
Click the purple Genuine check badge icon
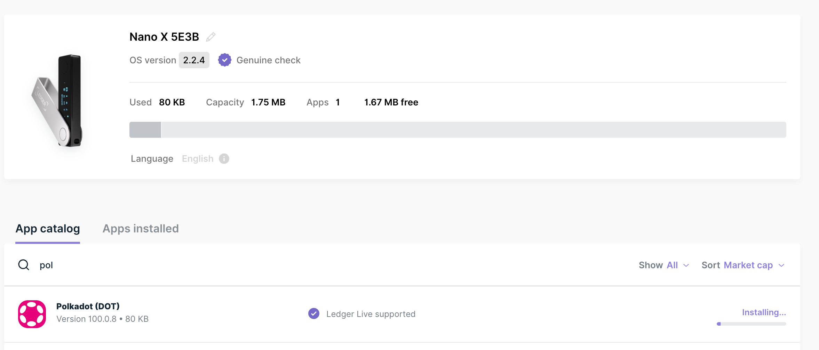tap(225, 60)
